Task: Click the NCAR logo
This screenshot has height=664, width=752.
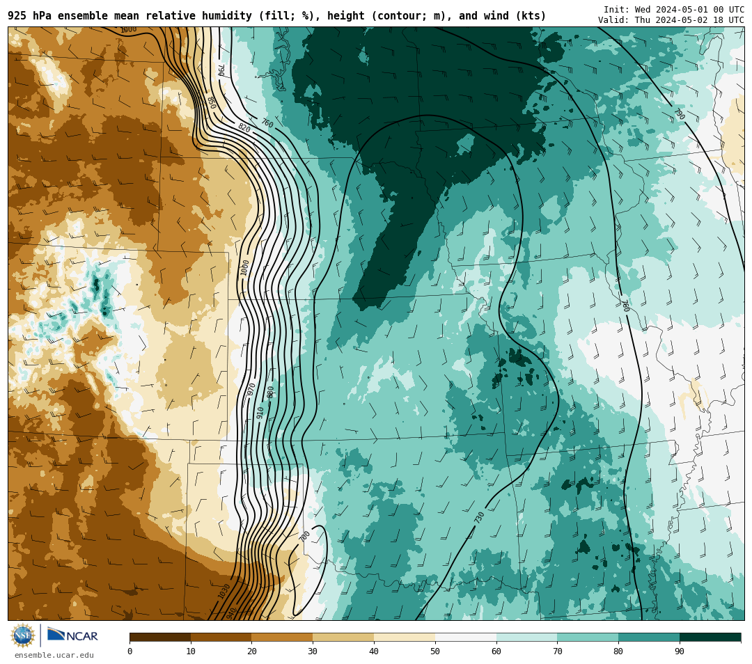Action: 72,635
